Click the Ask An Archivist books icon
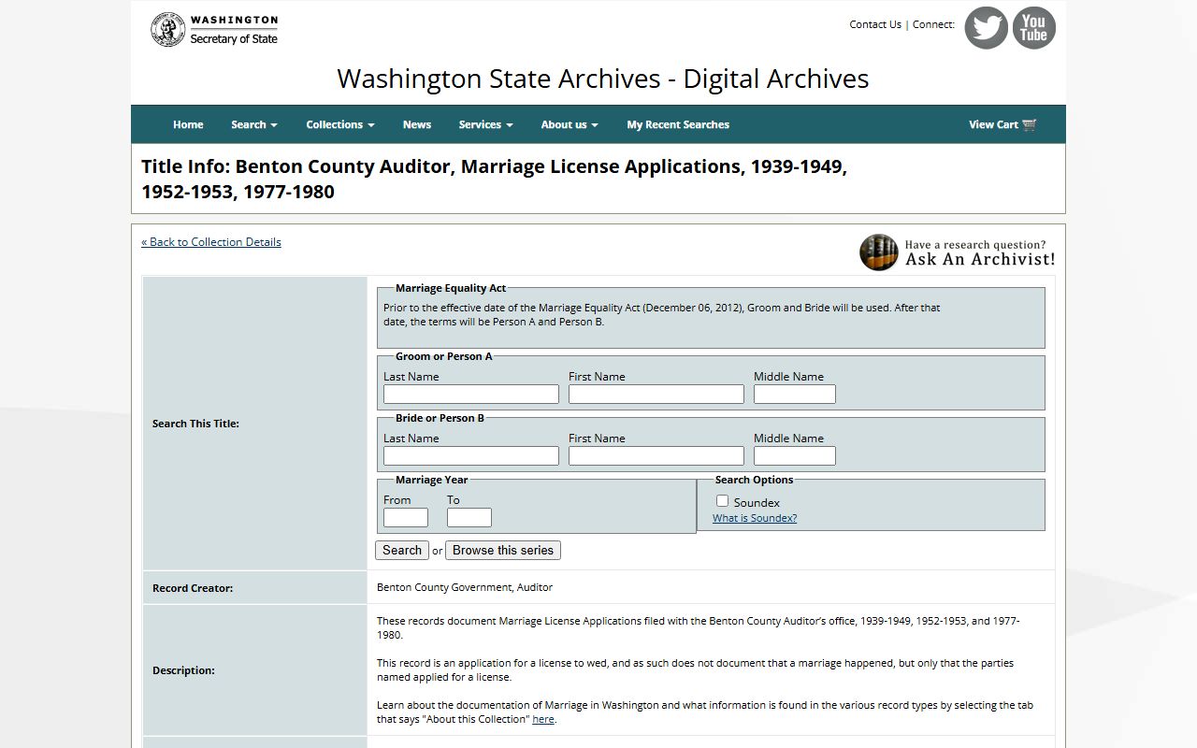This screenshot has width=1197, height=748. coord(878,252)
